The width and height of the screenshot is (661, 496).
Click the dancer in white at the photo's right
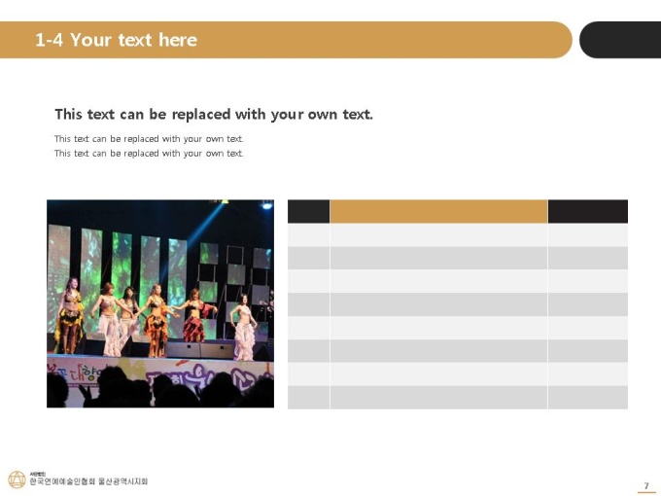pos(245,327)
